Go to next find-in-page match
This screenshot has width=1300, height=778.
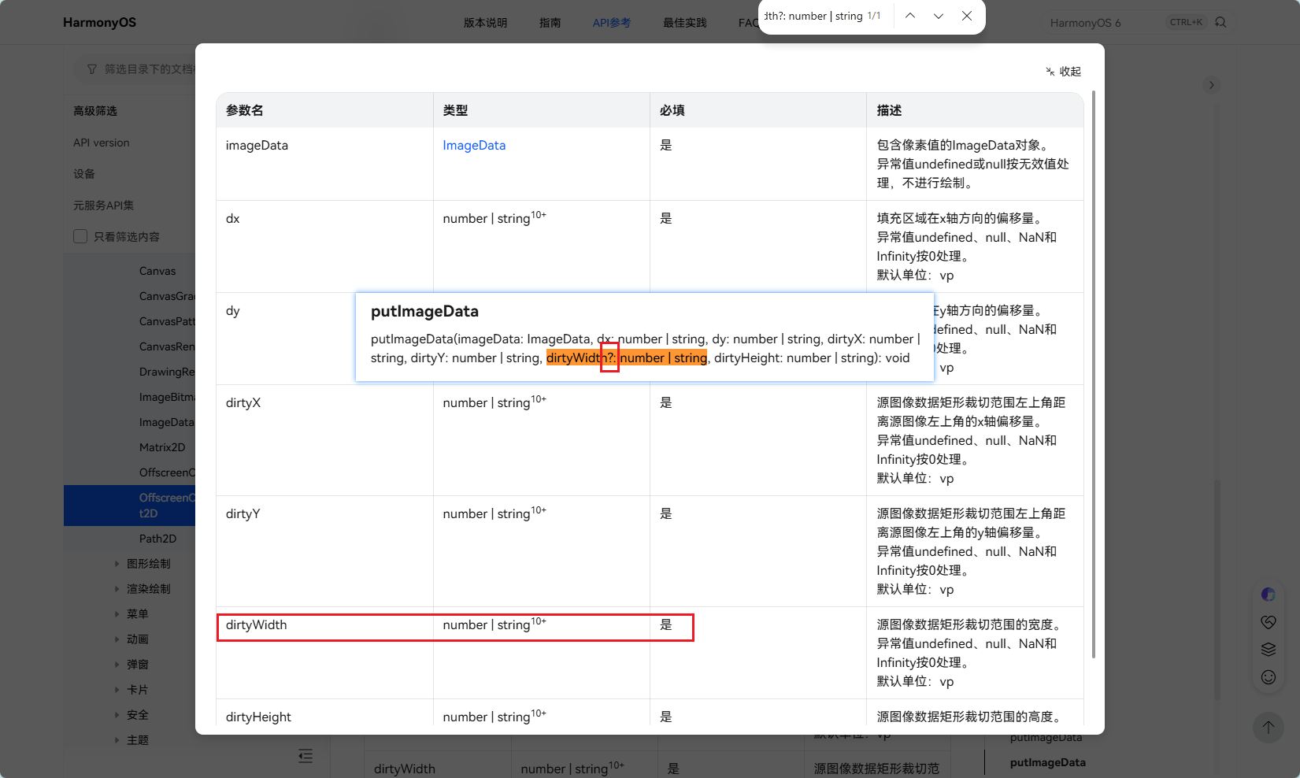939,16
